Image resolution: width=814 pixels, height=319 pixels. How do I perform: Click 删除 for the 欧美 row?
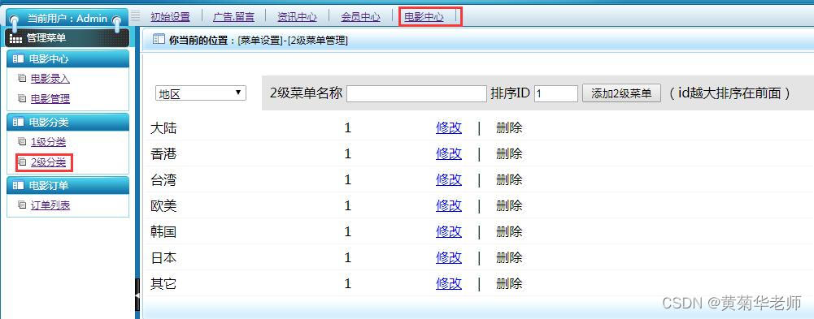coord(509,205)
